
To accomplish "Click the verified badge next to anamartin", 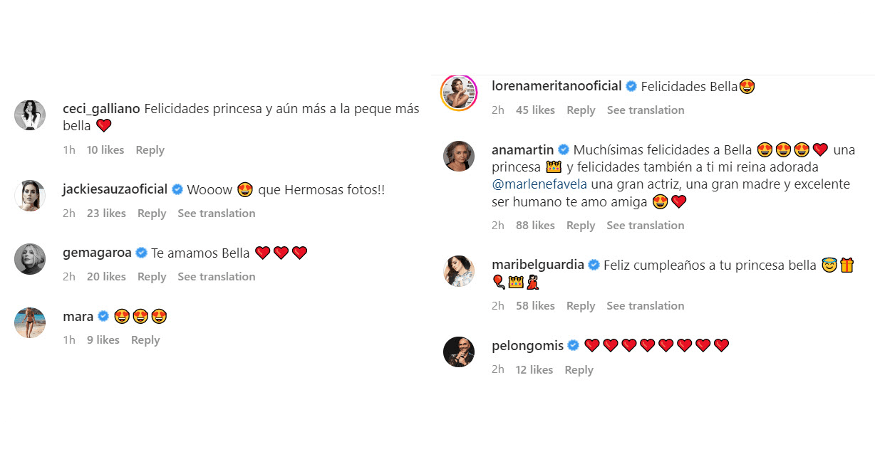I will (x=562, y=149).
